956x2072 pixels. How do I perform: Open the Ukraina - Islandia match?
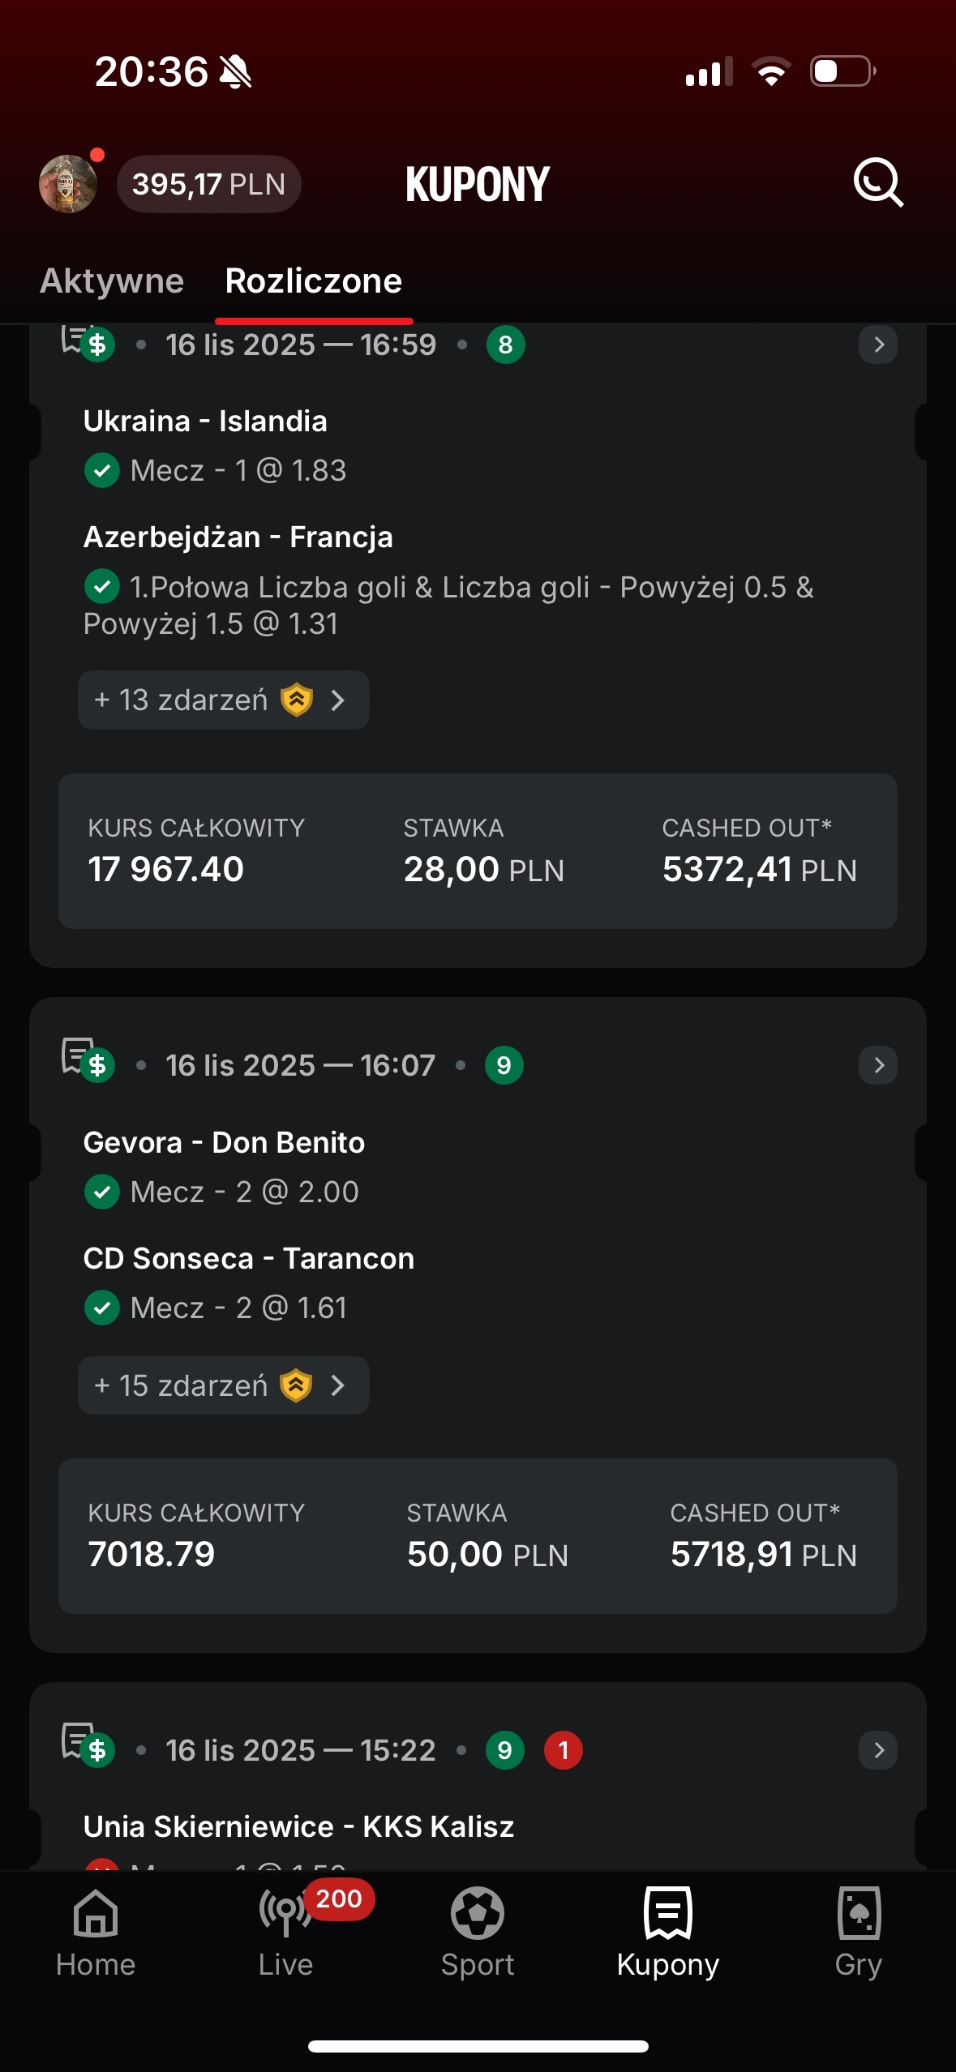tap(205, 422)
